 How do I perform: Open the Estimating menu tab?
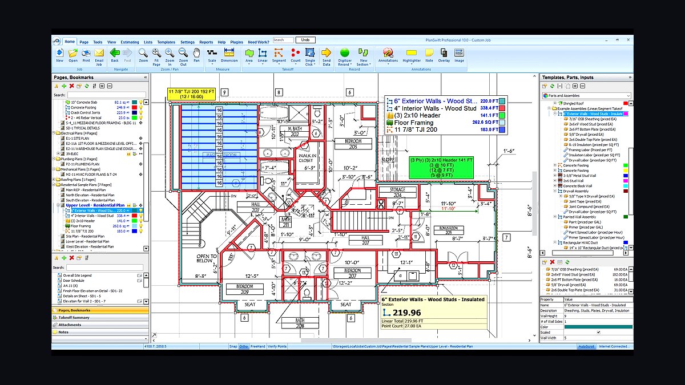click(130, 42)
